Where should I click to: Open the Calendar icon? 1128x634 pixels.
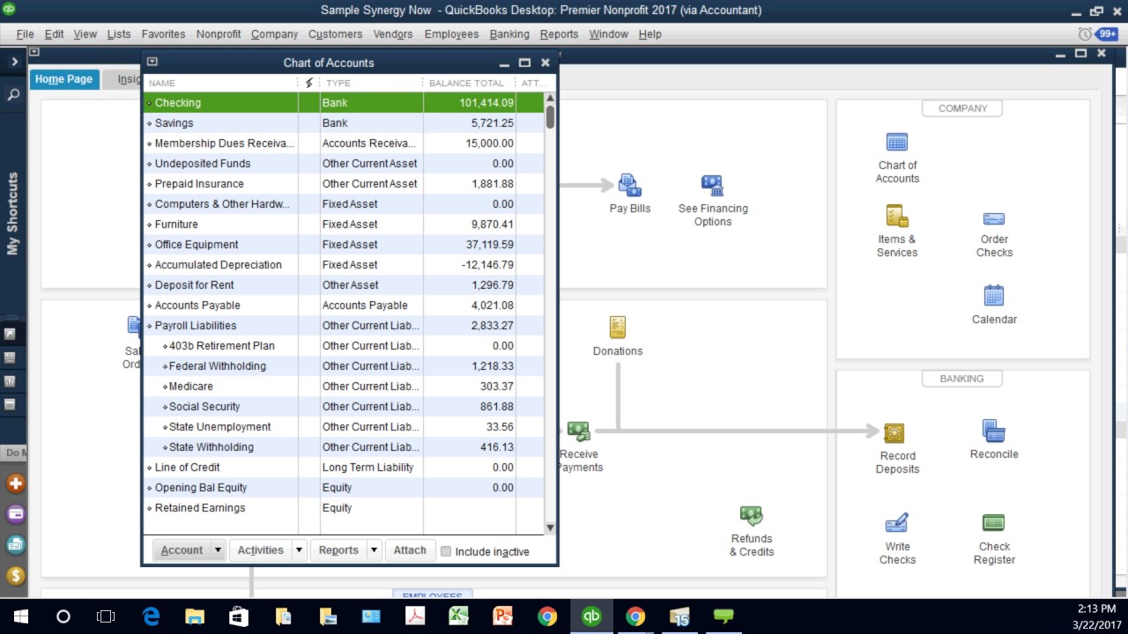tap(994, 295)
